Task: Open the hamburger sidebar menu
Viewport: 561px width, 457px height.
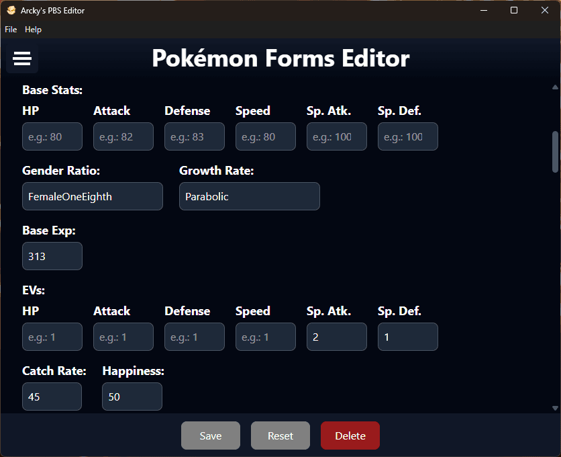Action: tap(22, 59)
